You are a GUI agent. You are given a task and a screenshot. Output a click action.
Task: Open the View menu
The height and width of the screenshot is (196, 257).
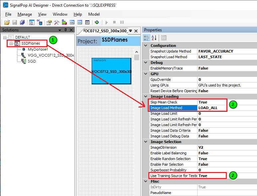[42, 14]
